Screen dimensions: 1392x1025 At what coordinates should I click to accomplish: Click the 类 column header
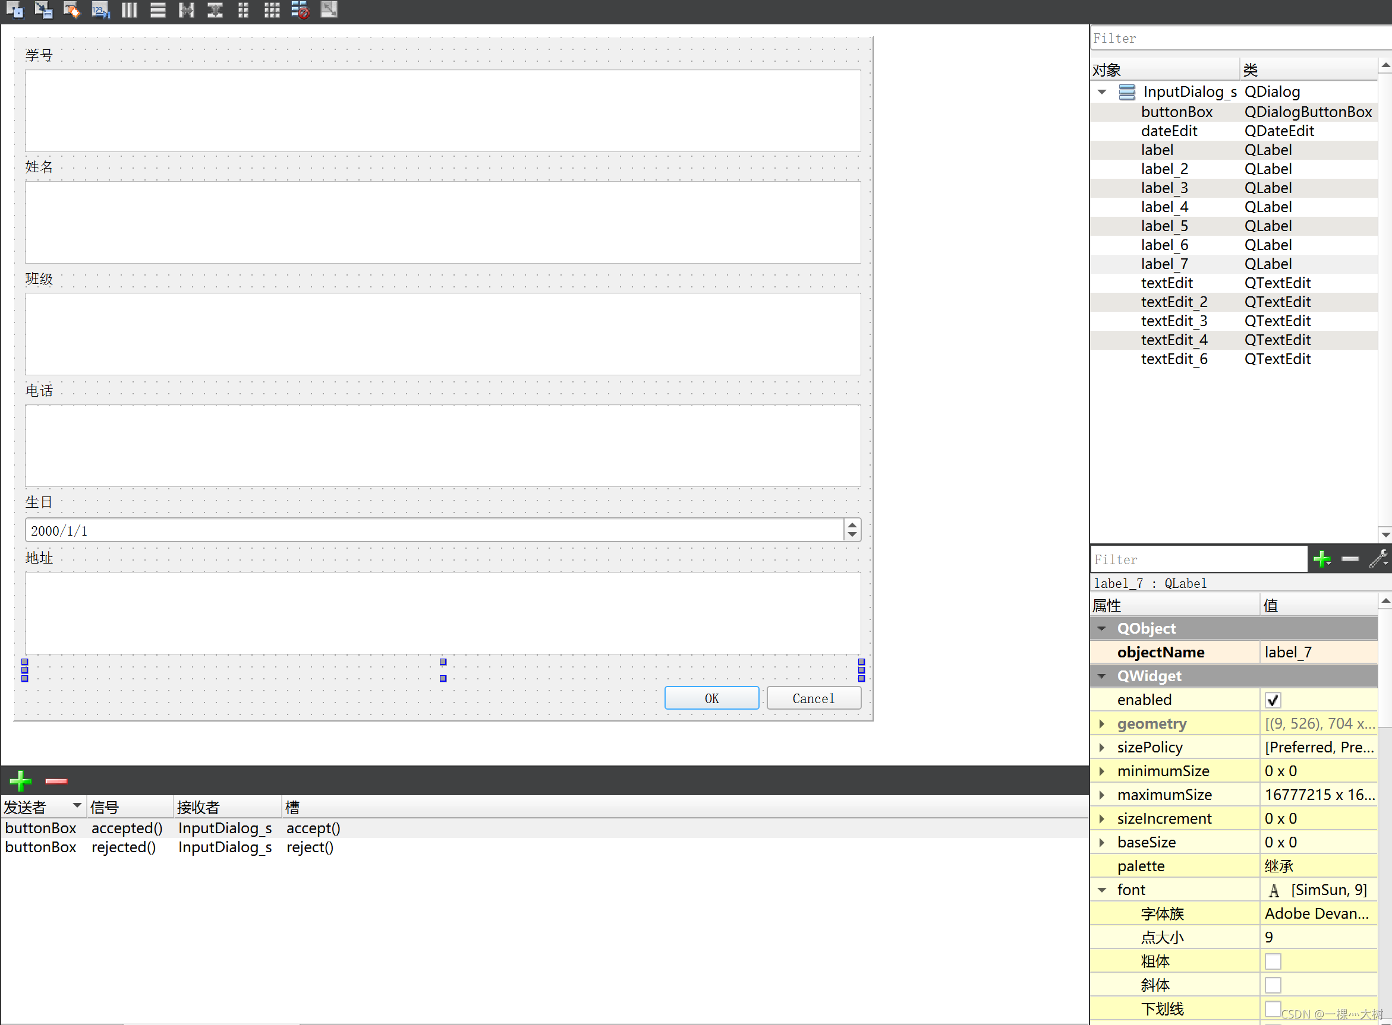(x=1309, y=69)
